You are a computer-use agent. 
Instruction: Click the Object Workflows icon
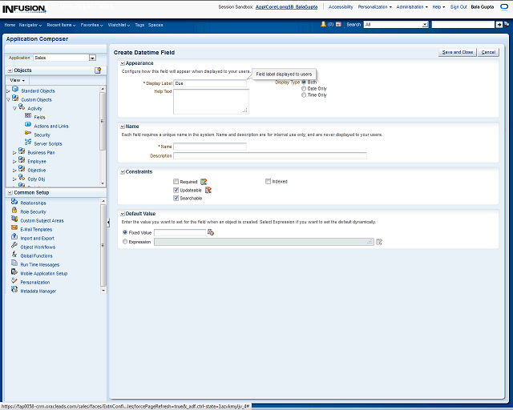pos(14,247)
